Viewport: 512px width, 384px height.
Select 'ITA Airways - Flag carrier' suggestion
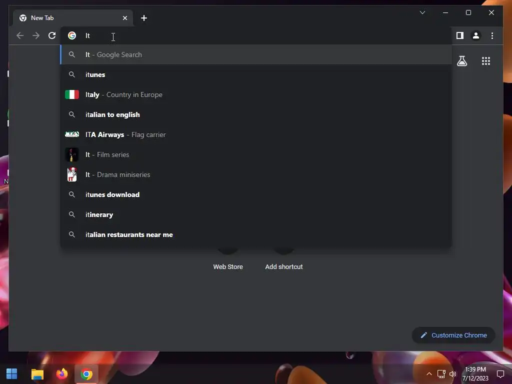(x=256, y=134)
